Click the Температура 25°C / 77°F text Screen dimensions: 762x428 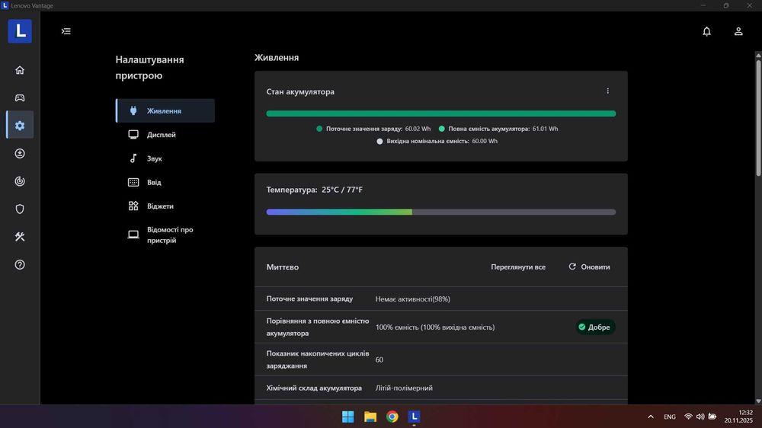[315, 190]
